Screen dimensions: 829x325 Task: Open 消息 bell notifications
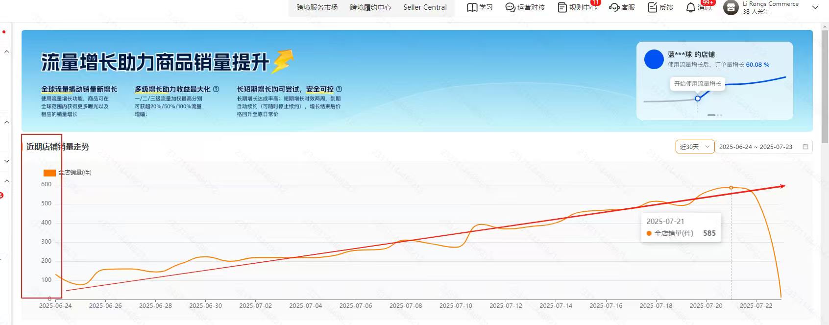(690, 7)
